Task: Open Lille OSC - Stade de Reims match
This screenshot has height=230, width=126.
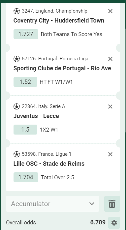Action: [49, 164]
